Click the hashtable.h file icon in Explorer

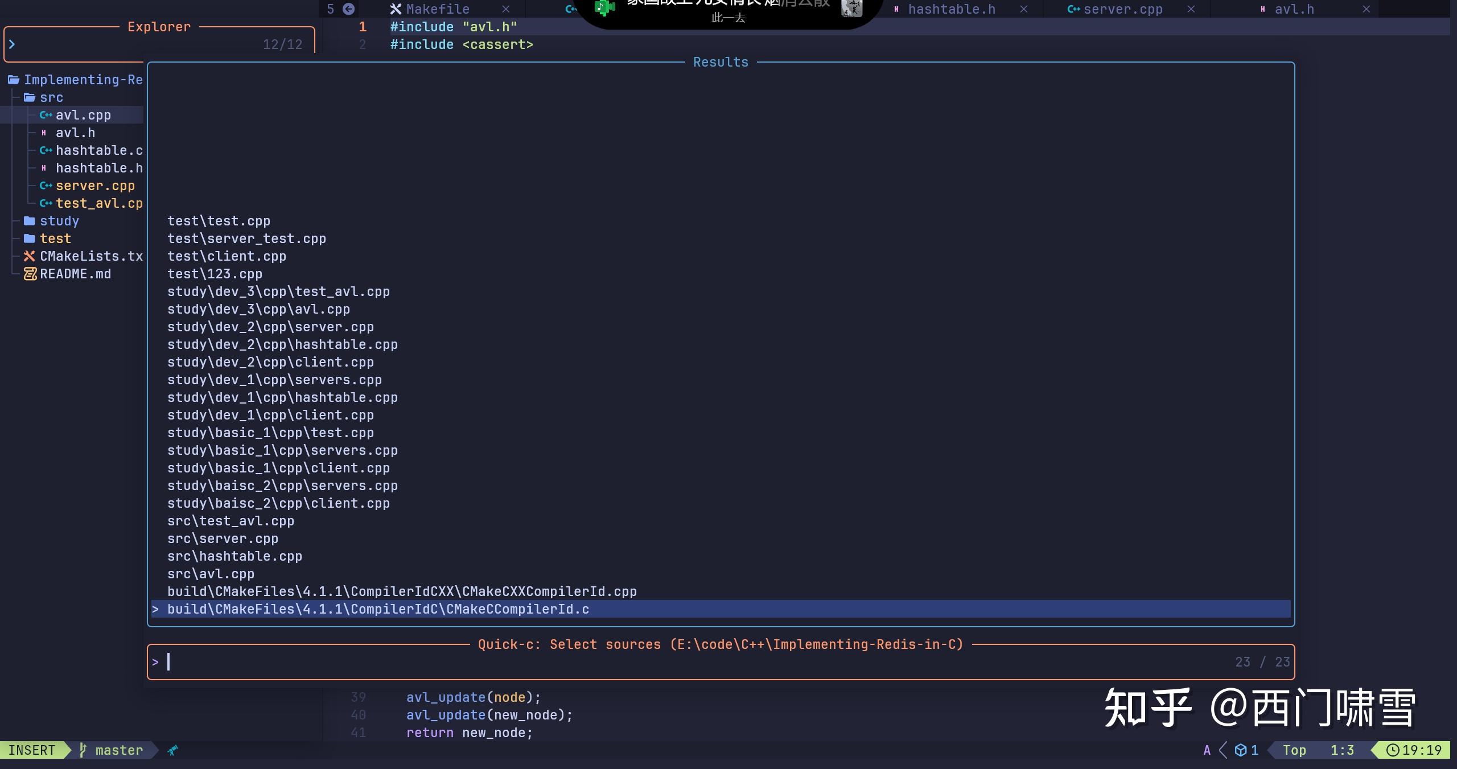(x=44, y=168)
